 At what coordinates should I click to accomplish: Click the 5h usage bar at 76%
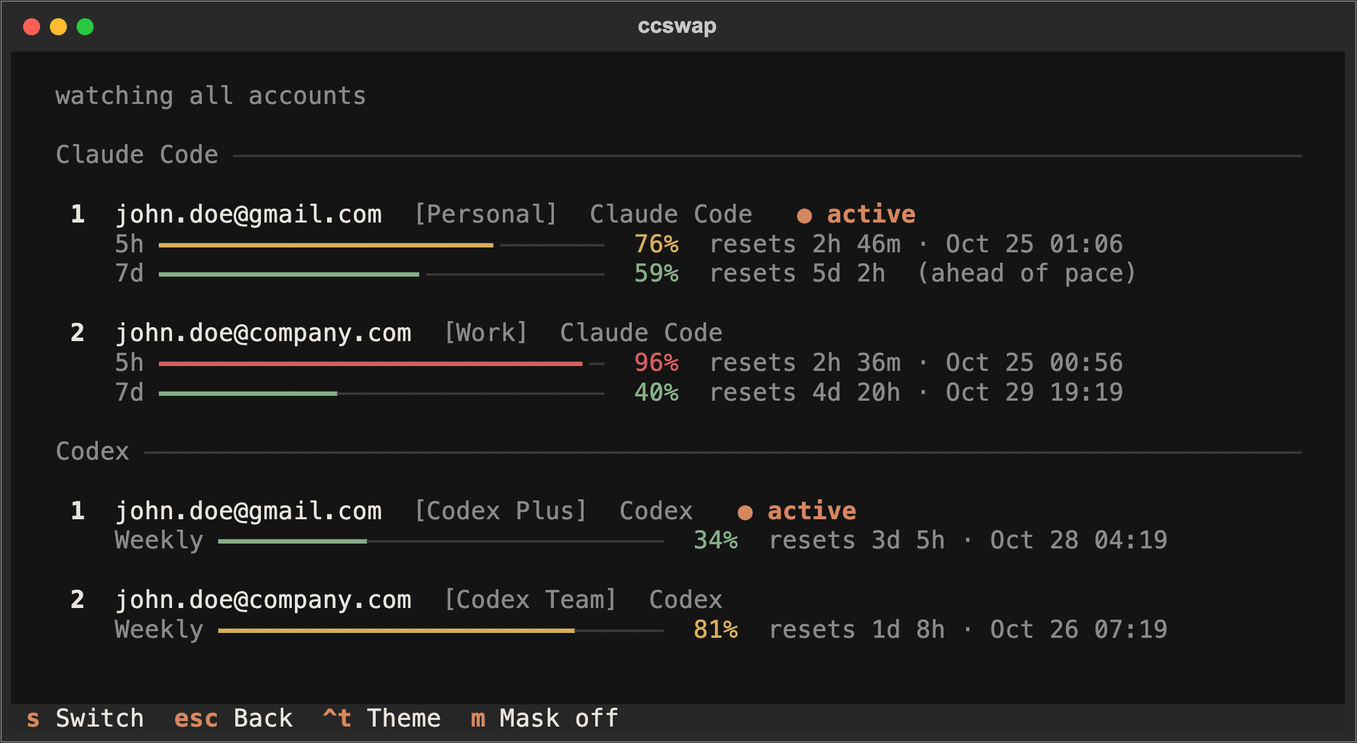pyautogui.click(x=381, y=245)
